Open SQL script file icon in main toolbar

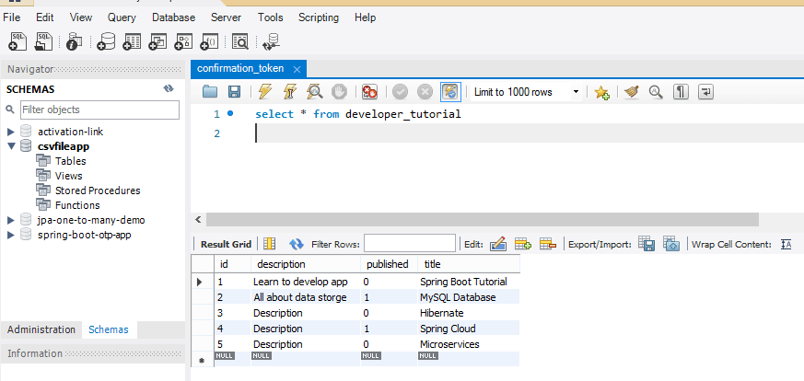[x=43, y=41]
